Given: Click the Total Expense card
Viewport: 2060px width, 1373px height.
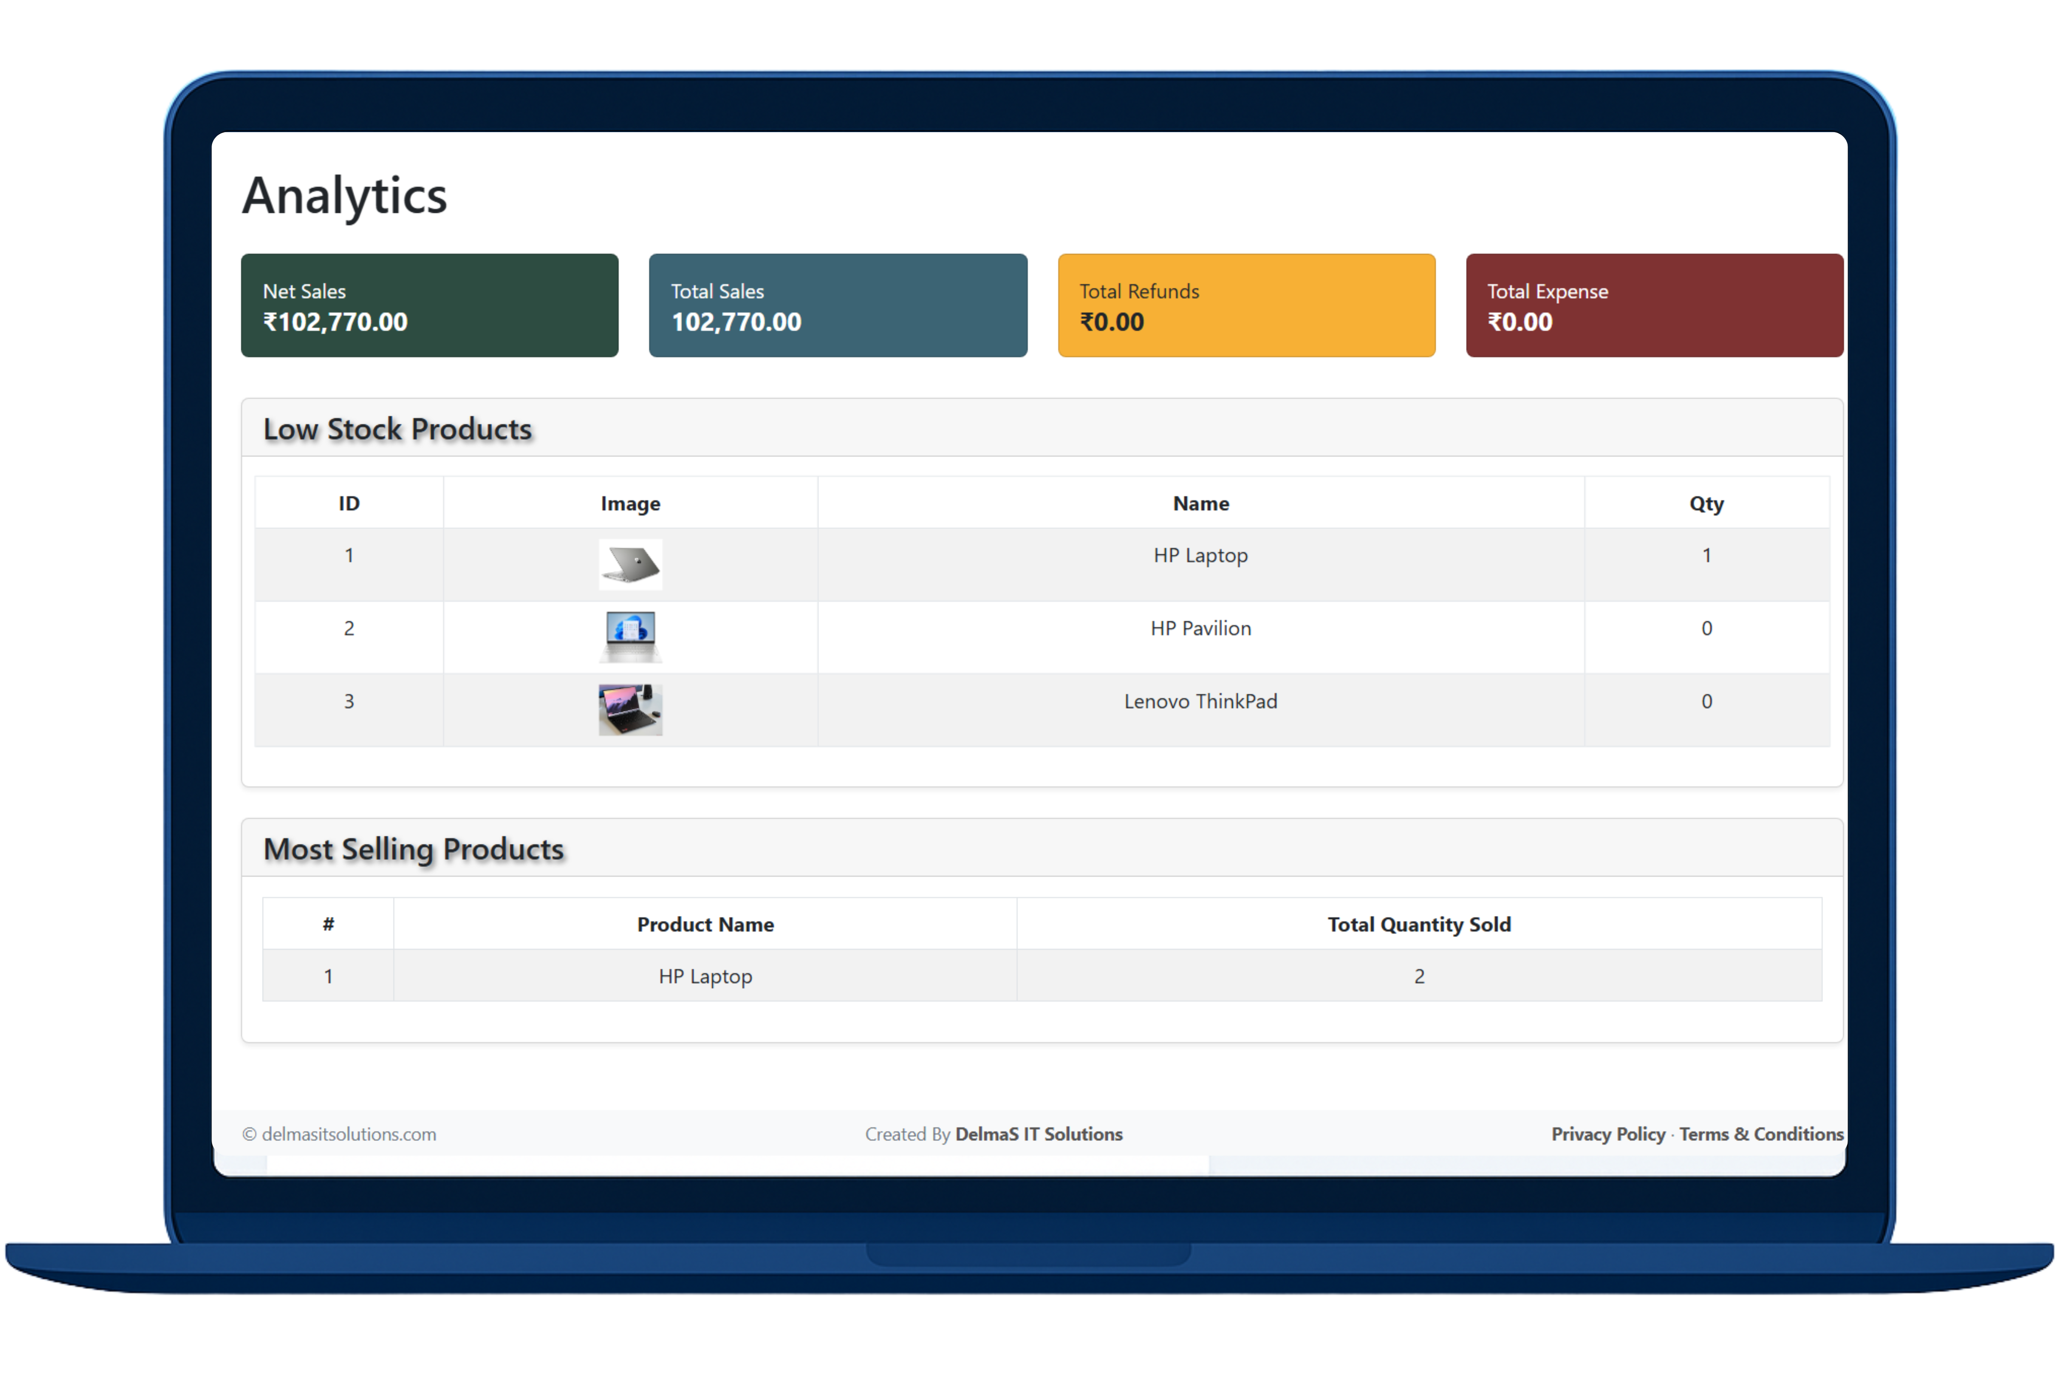Looking at the screenshot, I should tap(1654, 305).
